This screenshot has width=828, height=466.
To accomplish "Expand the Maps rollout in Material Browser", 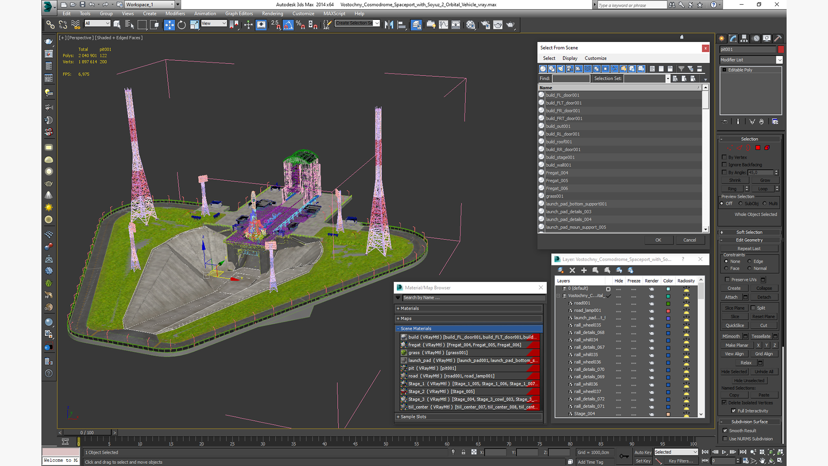I will coord(469,318).
